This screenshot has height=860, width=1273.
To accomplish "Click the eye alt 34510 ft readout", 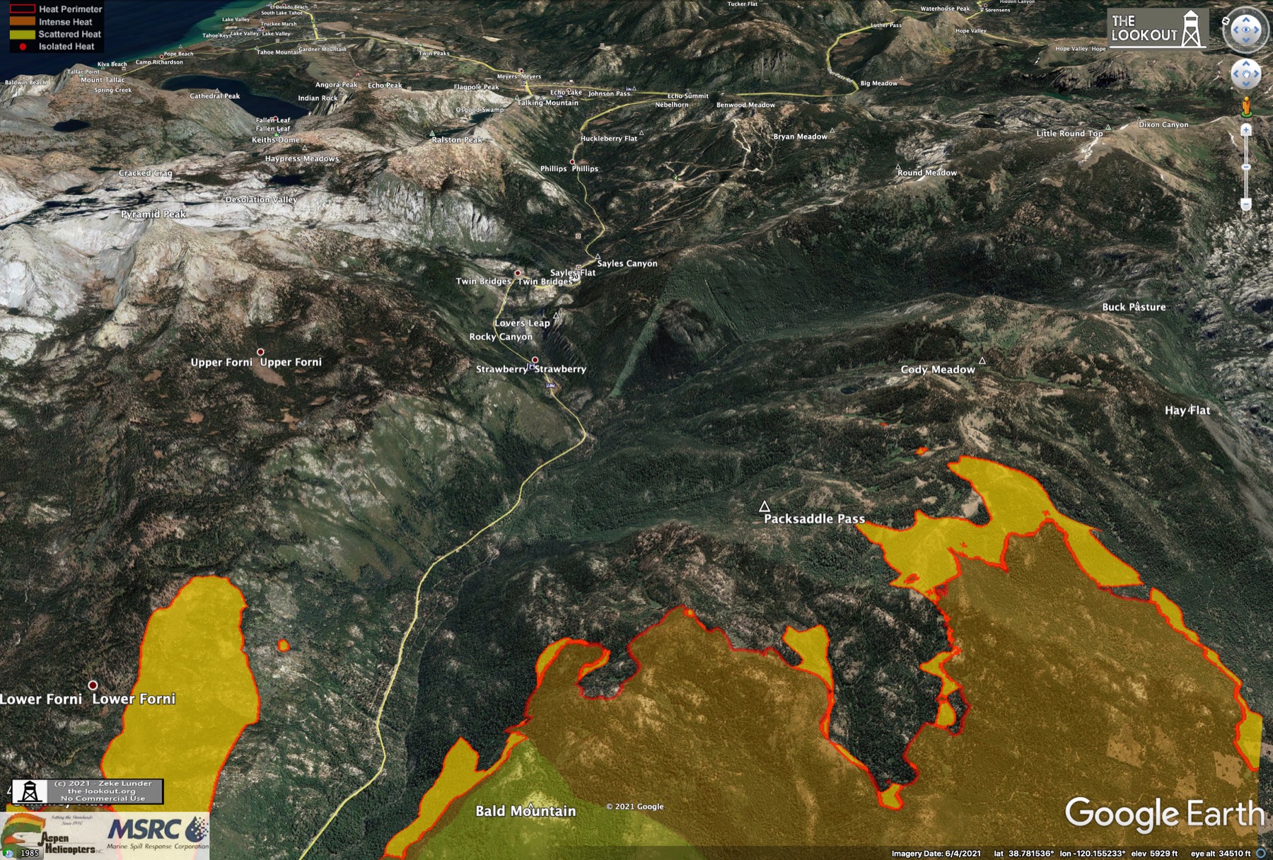I will coord(1220,854).
